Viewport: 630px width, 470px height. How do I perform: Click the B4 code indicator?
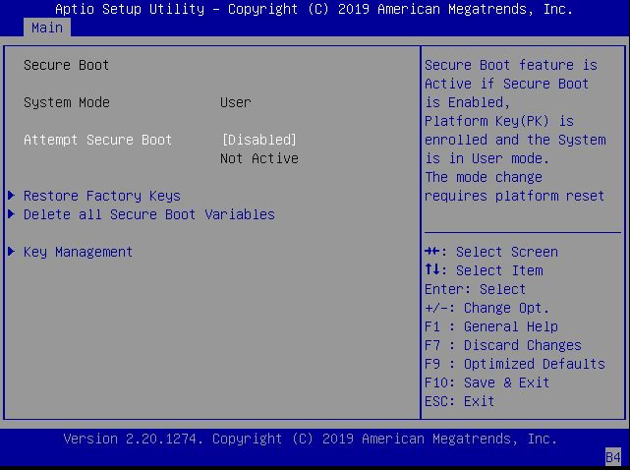click(613, 457)
